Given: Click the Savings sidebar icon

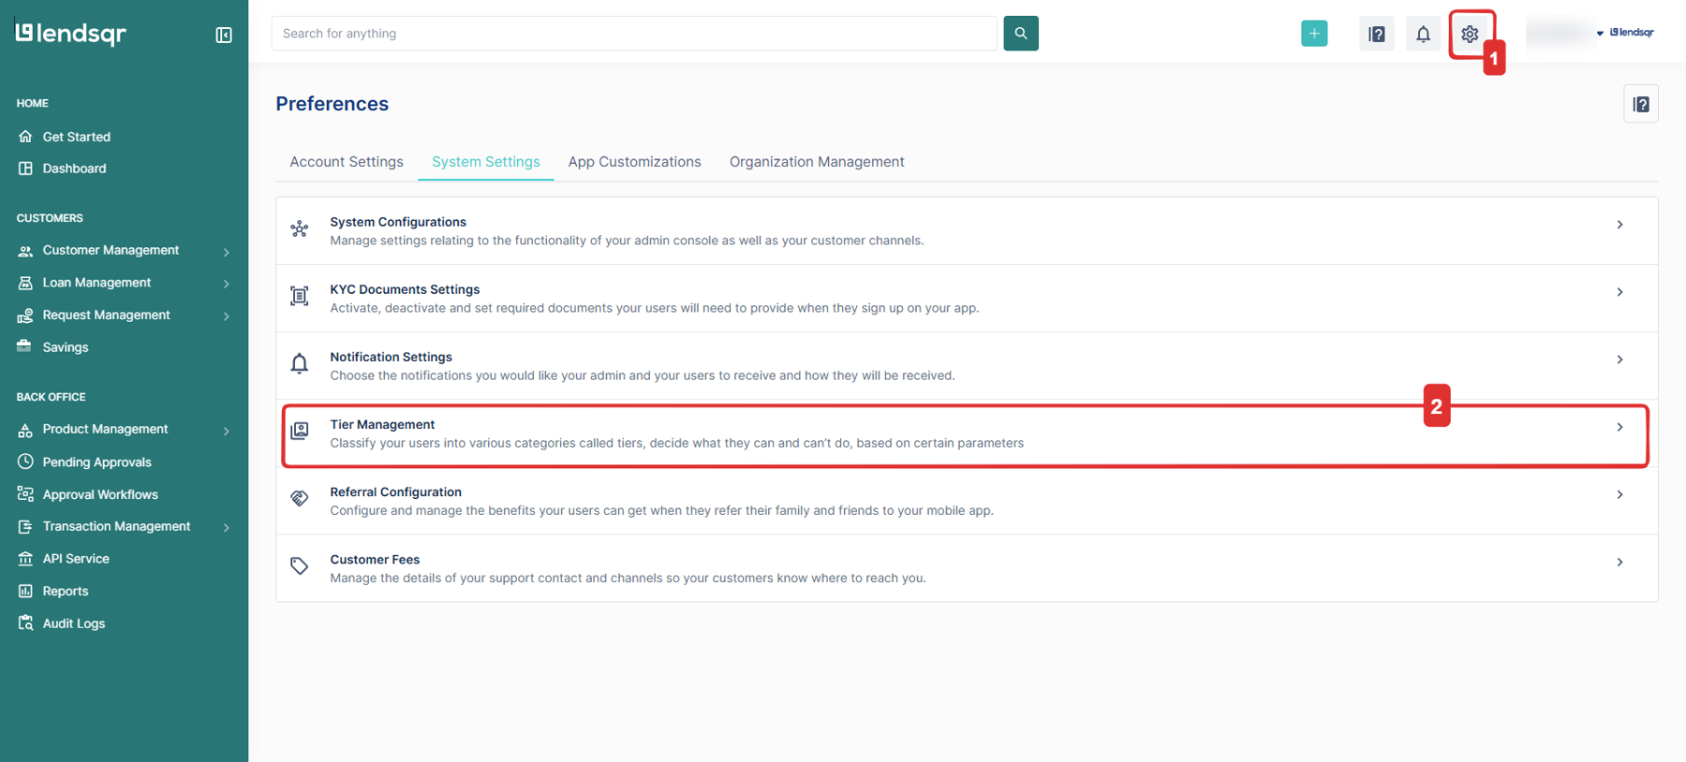Looking at the screenshot, I should click(x=25, y=346).
